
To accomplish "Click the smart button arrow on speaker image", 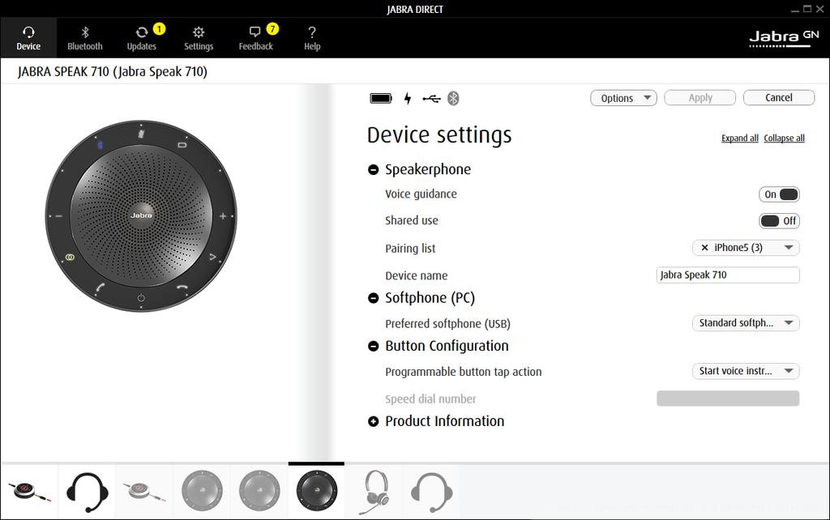I will 212,257.
